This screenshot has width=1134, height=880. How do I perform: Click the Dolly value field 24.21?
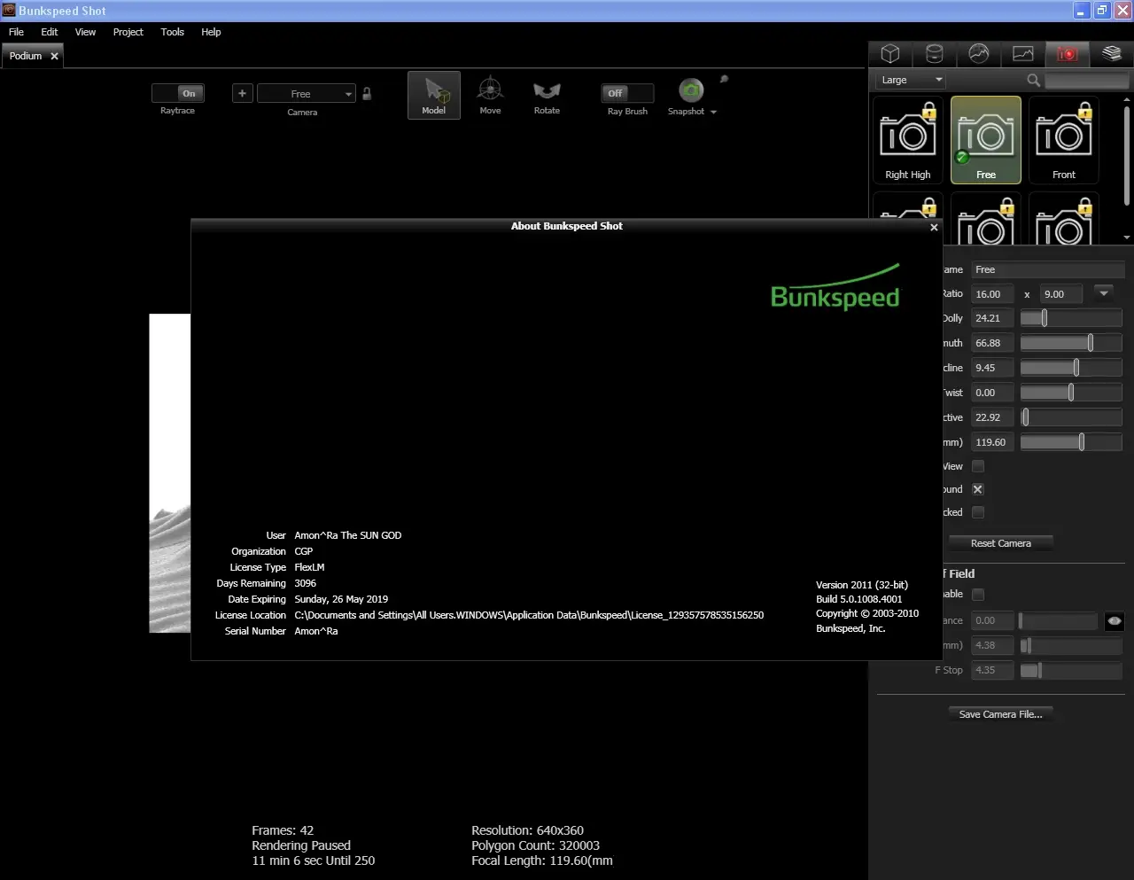(x=992, y=318)
